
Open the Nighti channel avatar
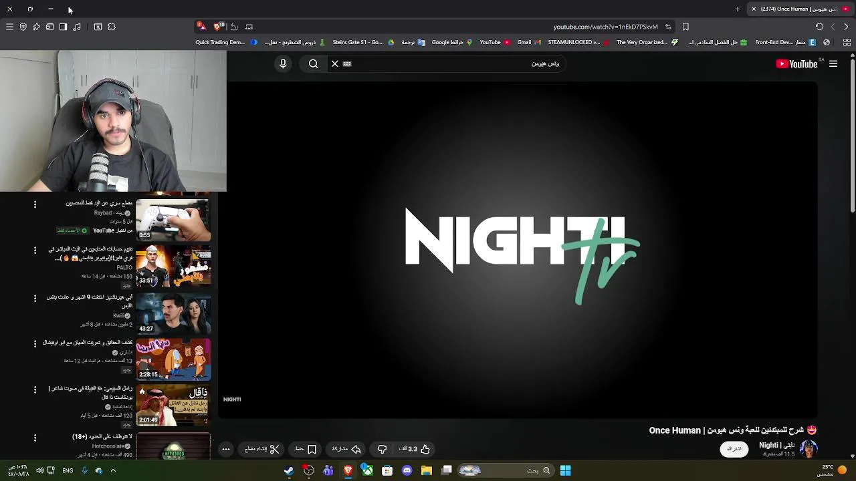(809, 448)
